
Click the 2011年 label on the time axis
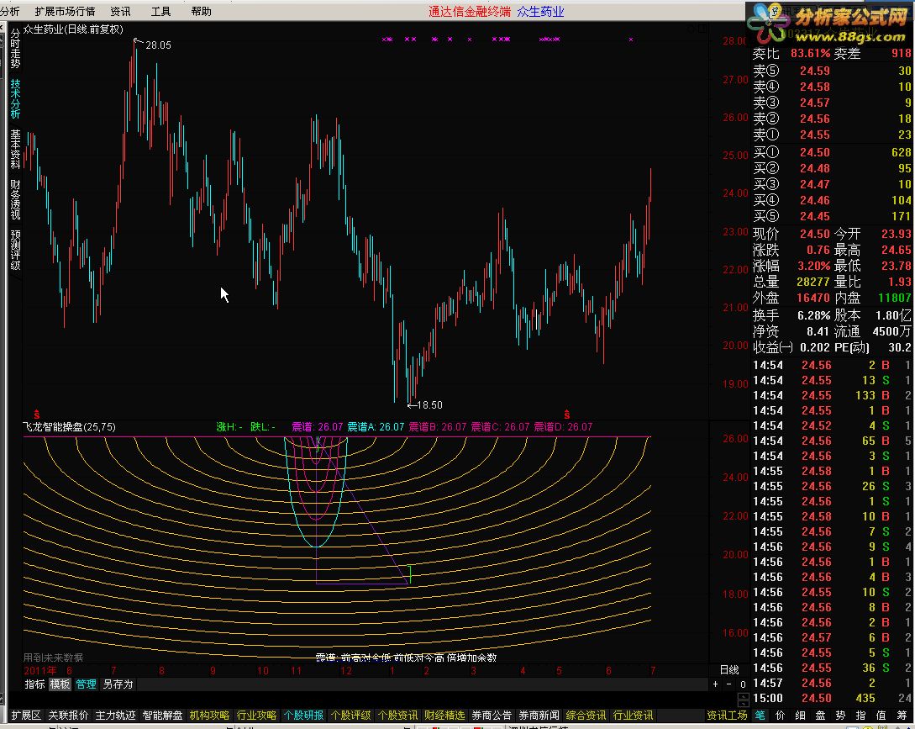(x=40, y=671)
